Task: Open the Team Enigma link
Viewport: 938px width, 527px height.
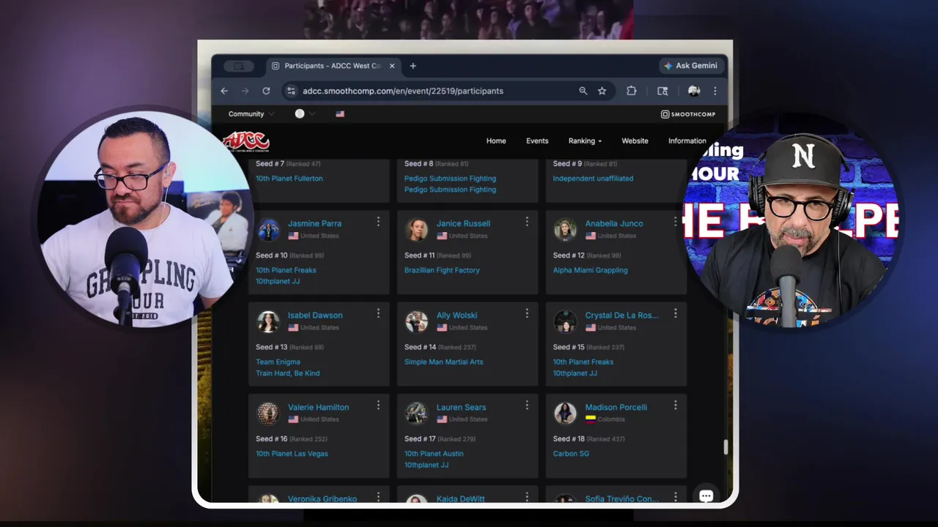Action: tap(278, 362)
